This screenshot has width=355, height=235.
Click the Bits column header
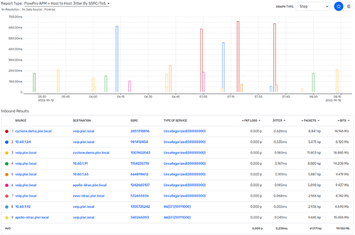pyautogui.click(x=343, y=120)
